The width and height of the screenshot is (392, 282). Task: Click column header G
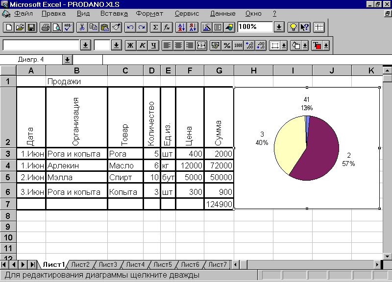219,71
